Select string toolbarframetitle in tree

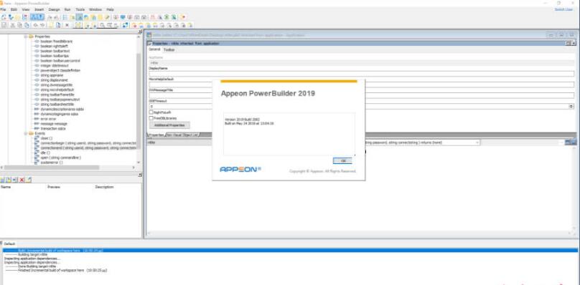[x=57, y=95]
